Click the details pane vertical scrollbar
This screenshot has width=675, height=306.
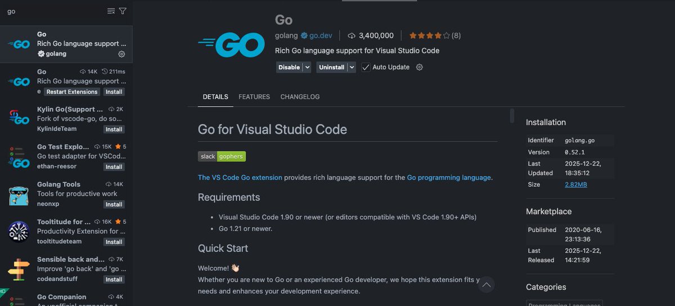[512, 116]
